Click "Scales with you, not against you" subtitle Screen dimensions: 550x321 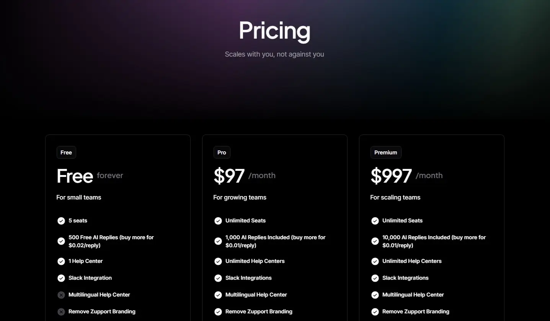274,54
